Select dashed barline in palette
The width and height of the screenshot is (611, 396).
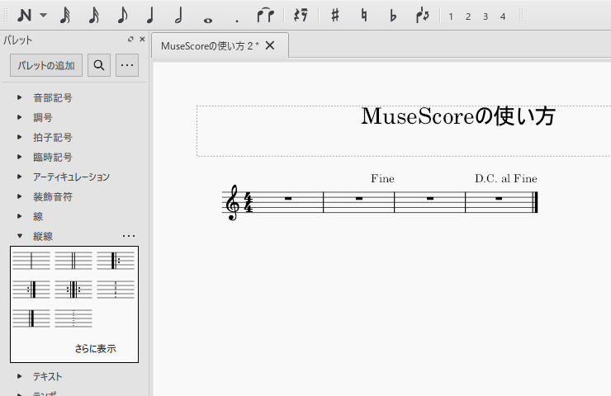(116, 290)
